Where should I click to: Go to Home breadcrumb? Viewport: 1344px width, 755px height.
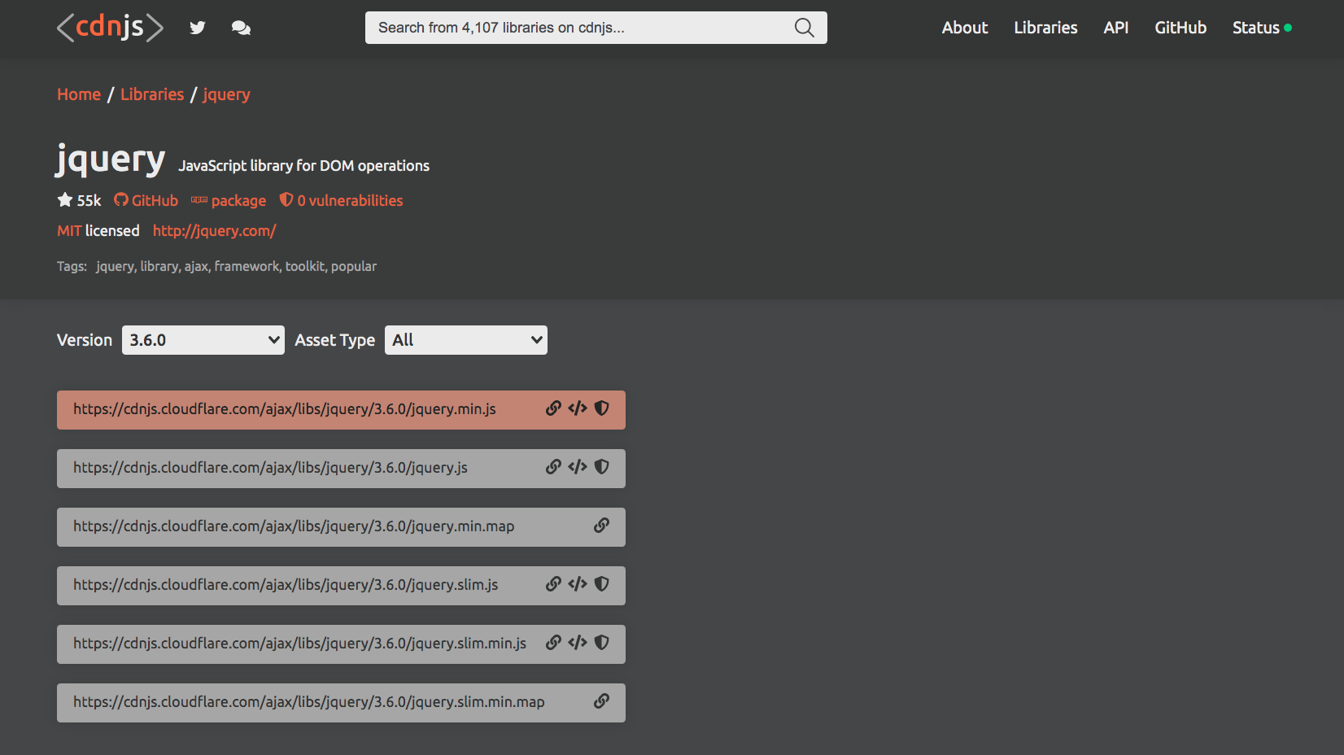pos(79,94)
